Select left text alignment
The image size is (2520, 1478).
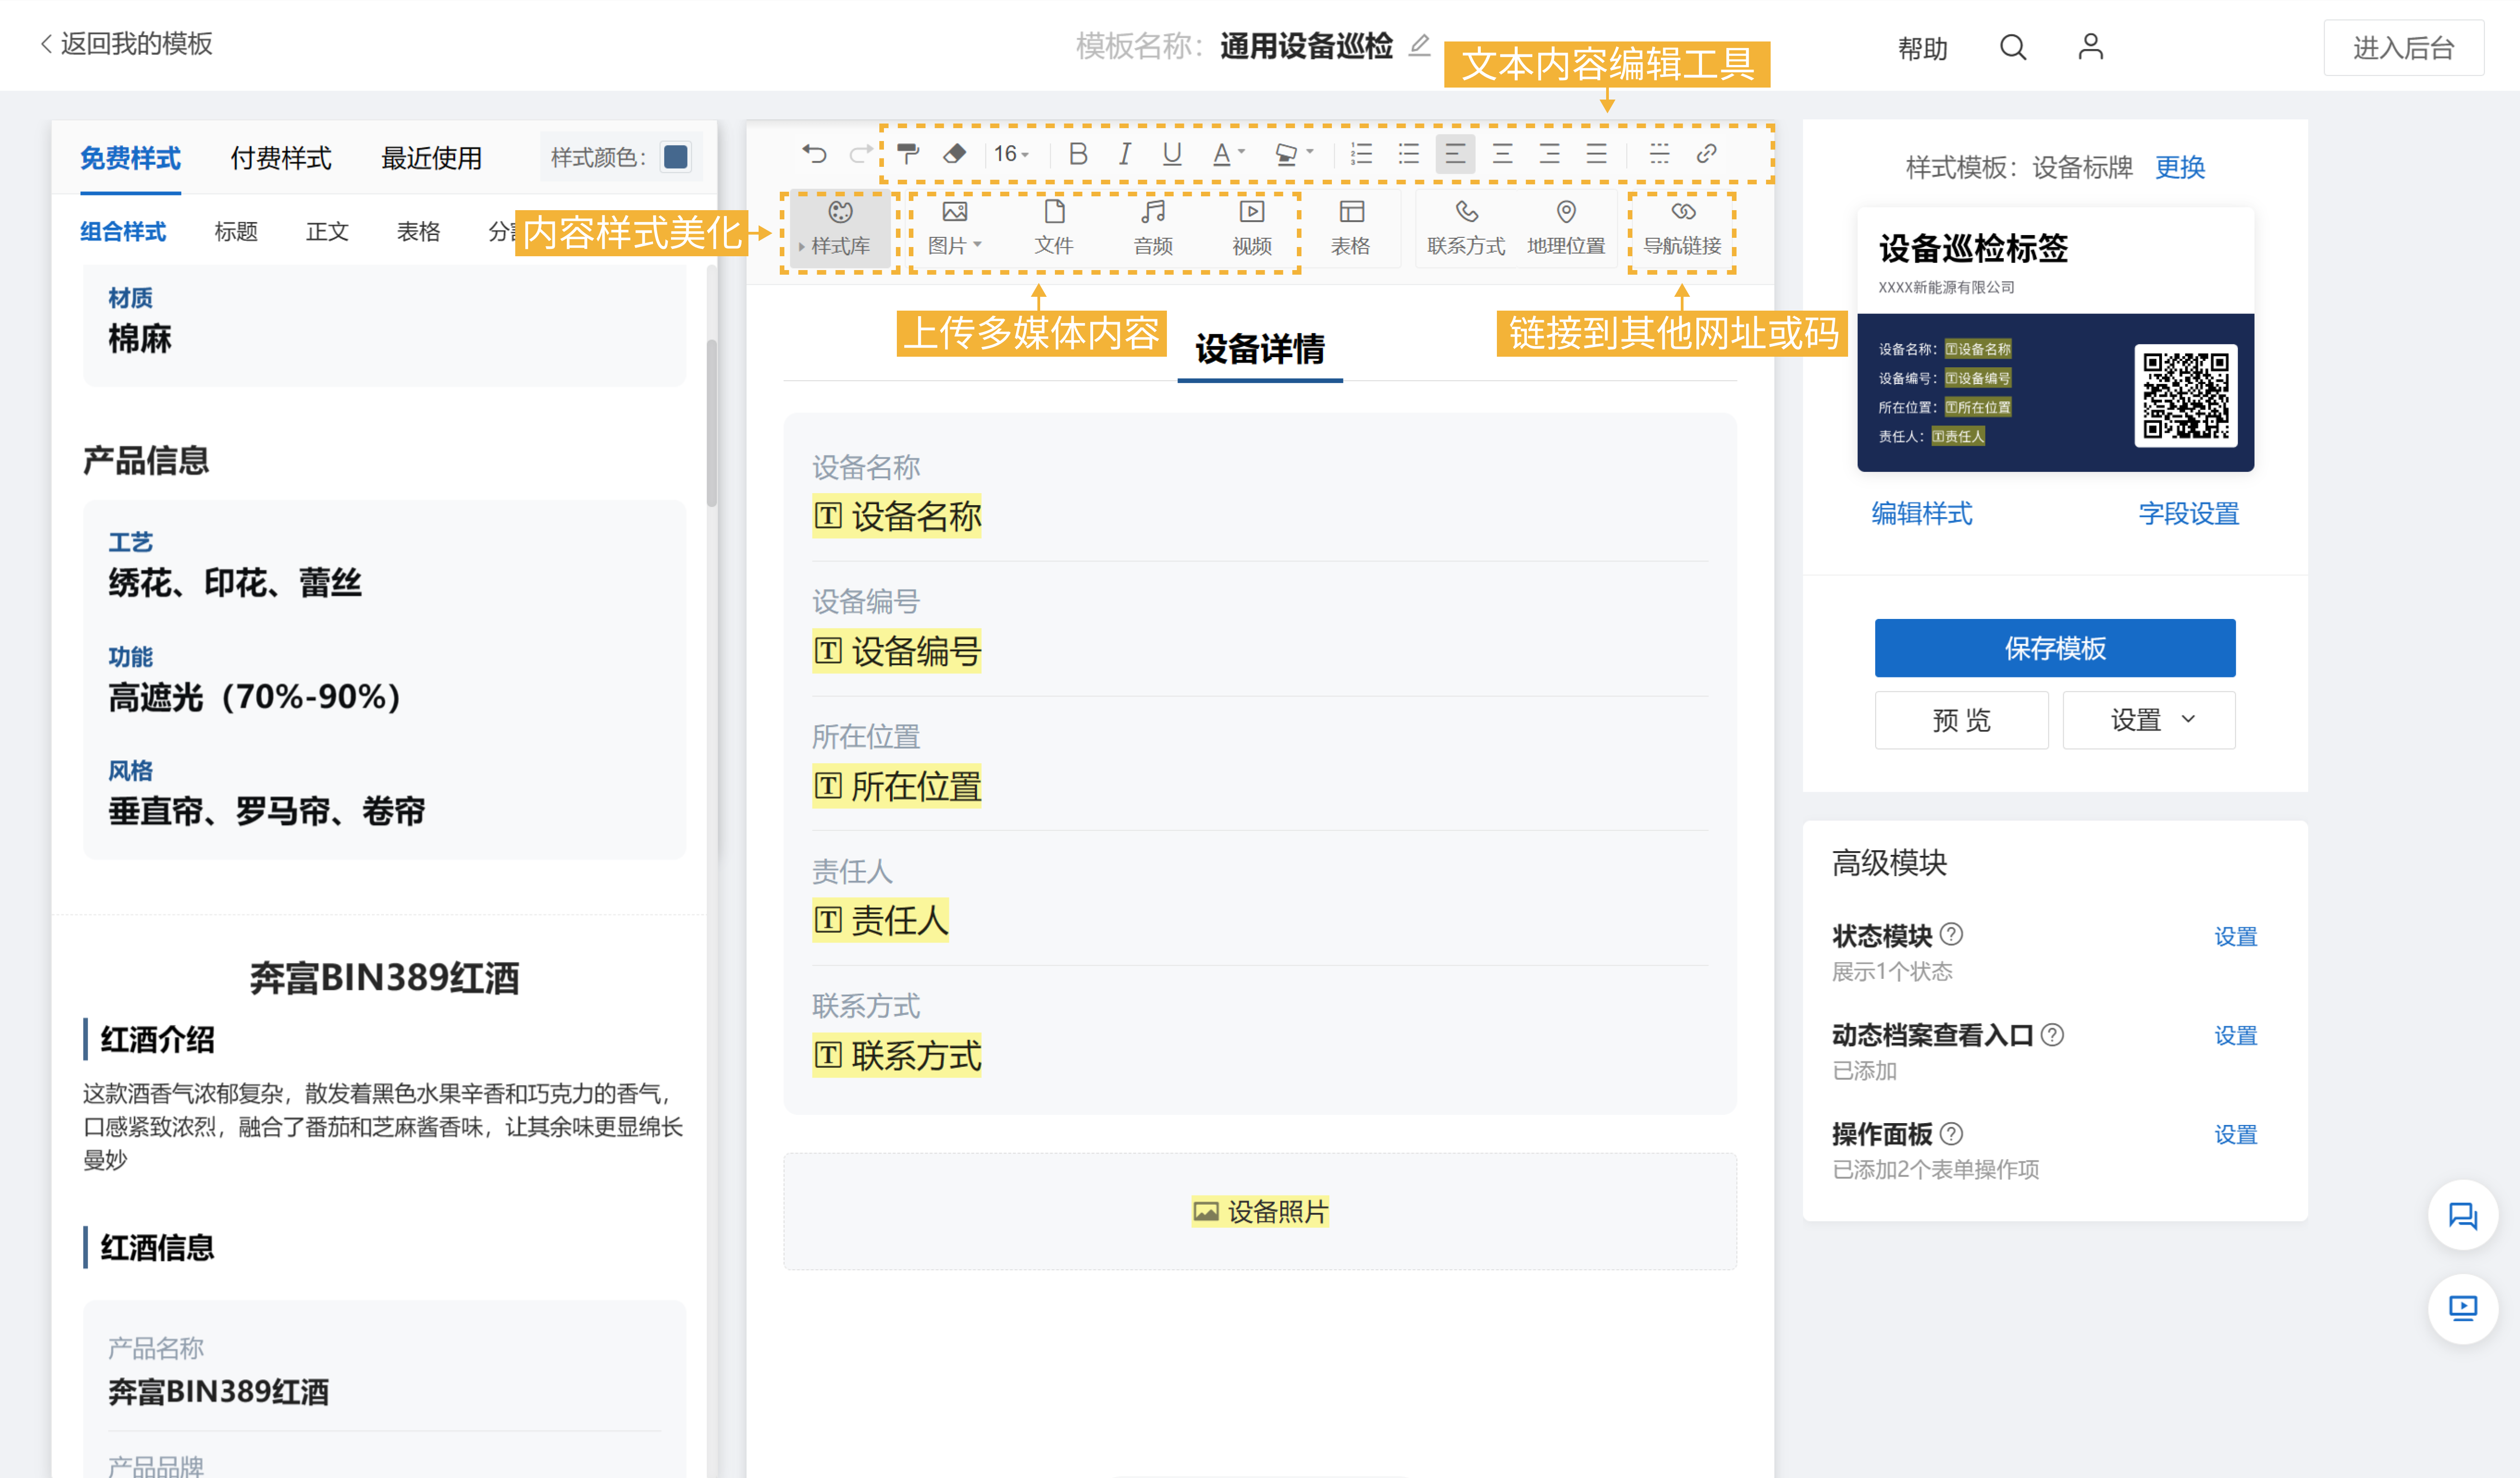click(1455, 154)
